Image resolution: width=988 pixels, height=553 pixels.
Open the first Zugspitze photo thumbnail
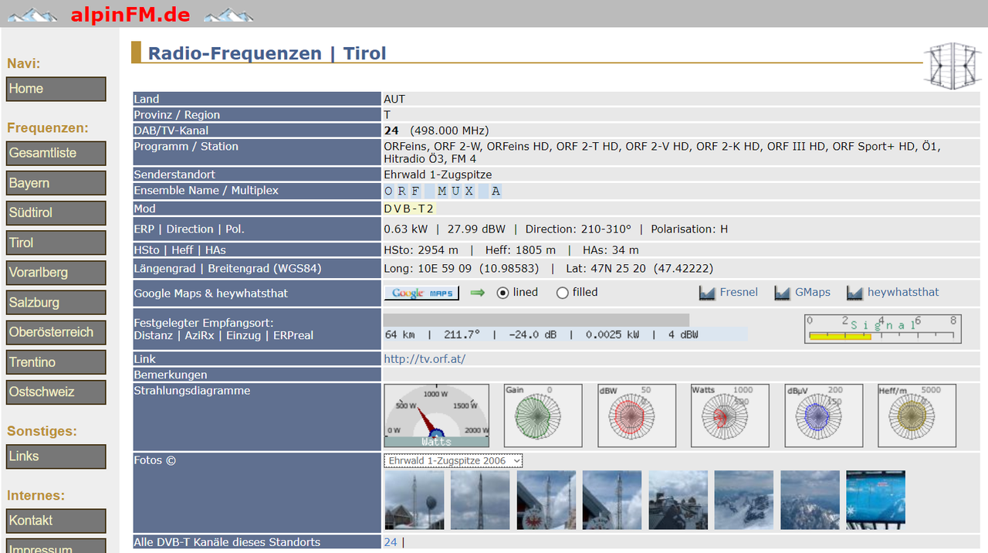[414, 500]
